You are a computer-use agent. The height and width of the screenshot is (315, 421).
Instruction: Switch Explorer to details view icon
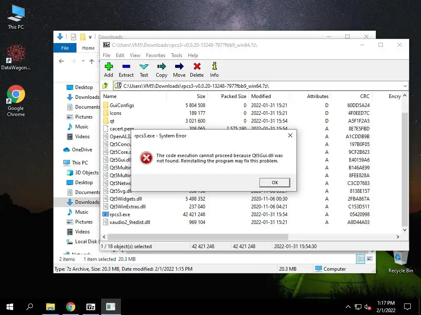click(361, 259)
